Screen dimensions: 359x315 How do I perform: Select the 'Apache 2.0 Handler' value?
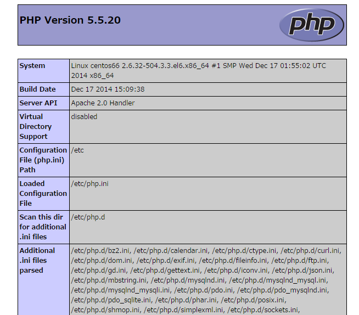point(103,103)
